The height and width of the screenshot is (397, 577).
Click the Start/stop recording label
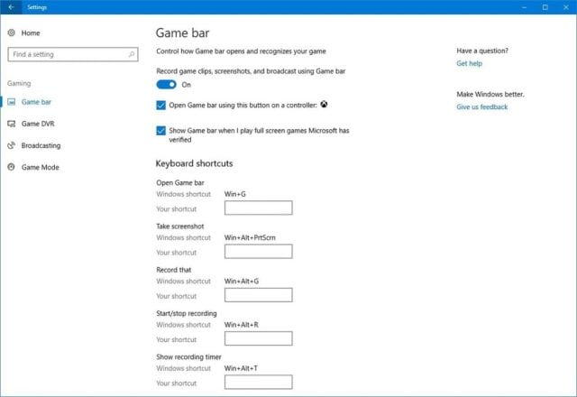tap(187, 313)
